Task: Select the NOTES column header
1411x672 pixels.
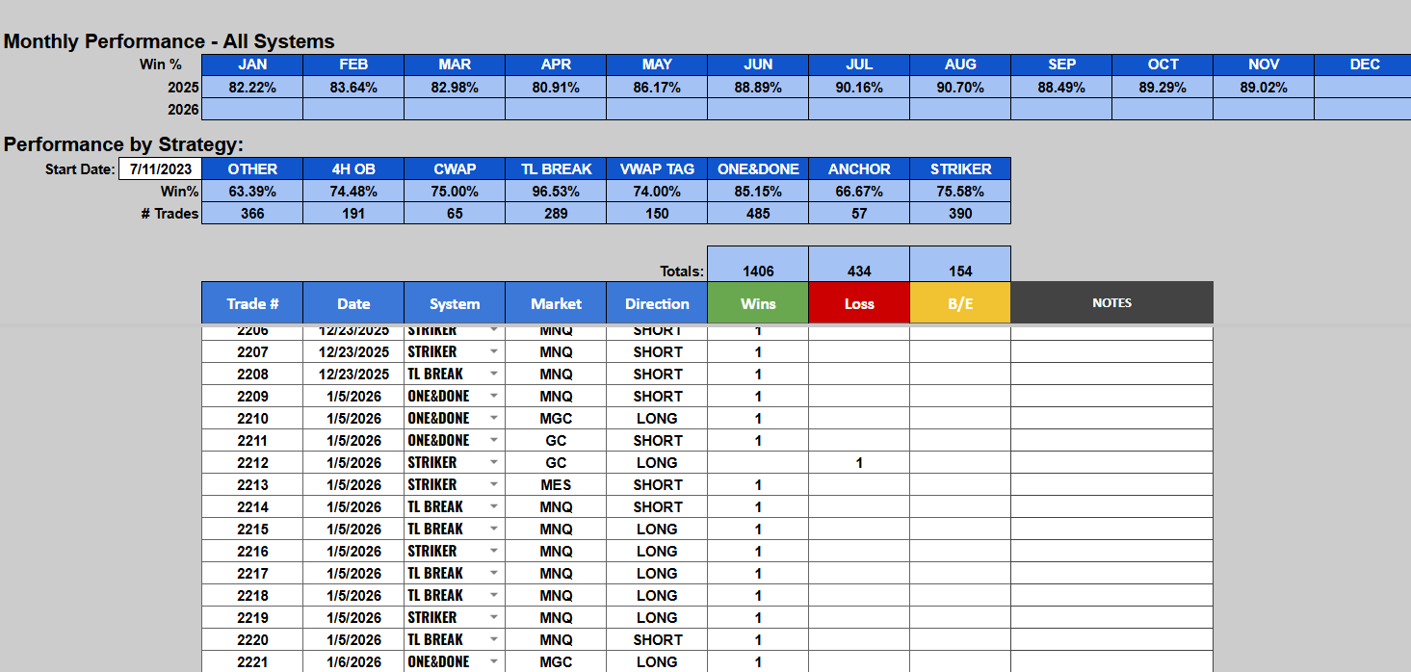Action: tap(1111, 302)
